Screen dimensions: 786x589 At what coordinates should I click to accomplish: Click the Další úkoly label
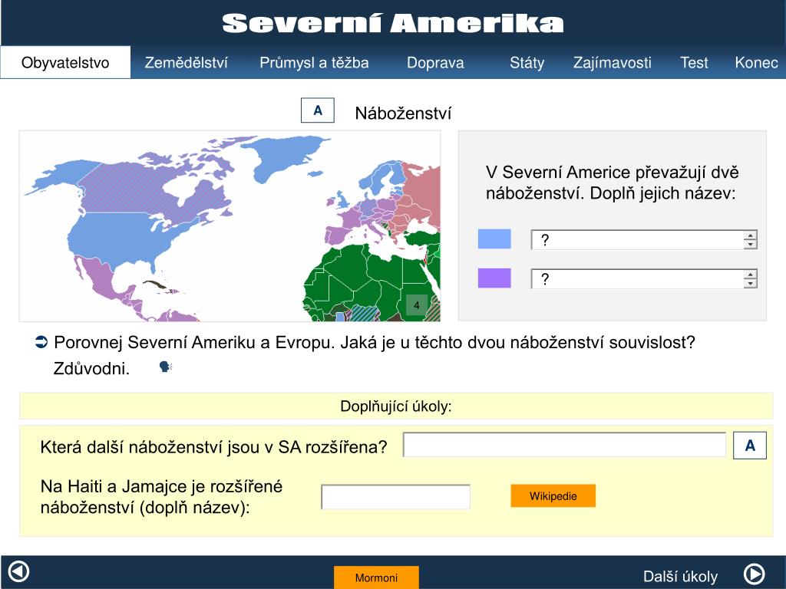pyautogui.click(x=680, y=576)
